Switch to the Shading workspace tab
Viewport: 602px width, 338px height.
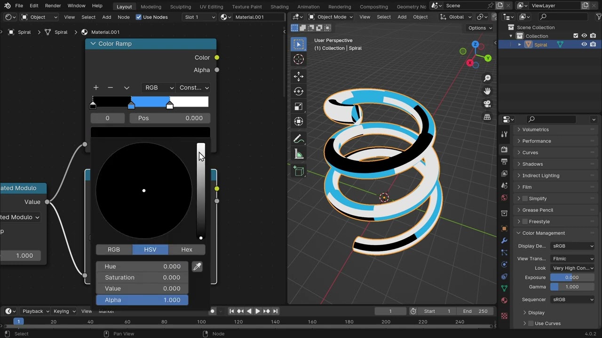(279, 7)
